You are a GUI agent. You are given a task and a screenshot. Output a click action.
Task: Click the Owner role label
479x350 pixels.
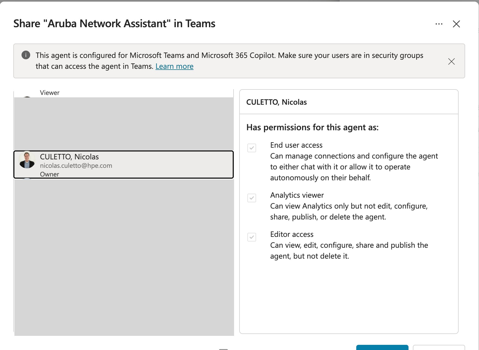click(x=50, y=174)
